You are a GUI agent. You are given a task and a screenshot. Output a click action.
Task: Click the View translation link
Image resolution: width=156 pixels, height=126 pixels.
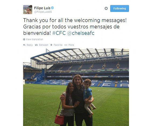click(34, 39)
